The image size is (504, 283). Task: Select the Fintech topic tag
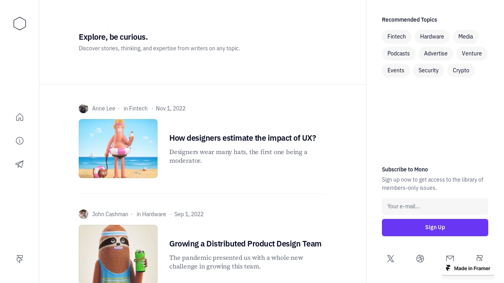pyautogui.click(x=397, y=37)
